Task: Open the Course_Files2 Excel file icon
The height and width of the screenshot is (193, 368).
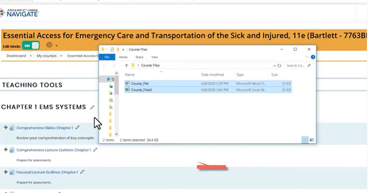Action: [127, 89]
